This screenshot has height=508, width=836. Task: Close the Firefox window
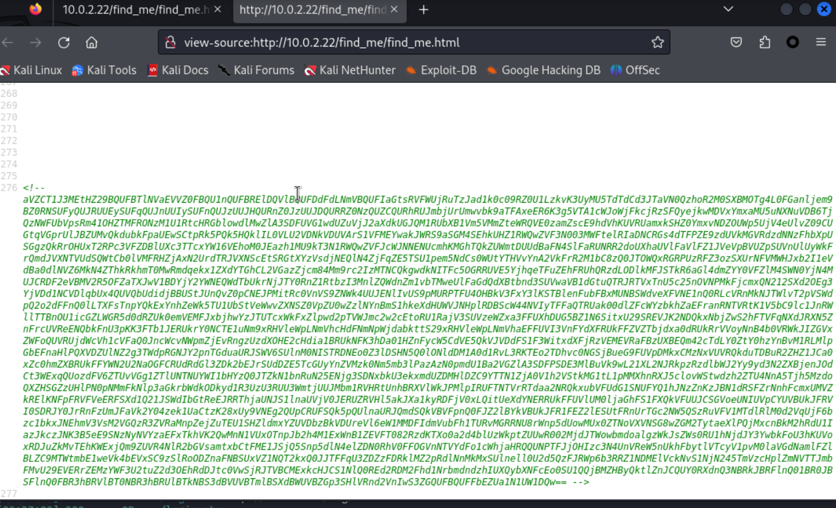[x=824, y=9]
